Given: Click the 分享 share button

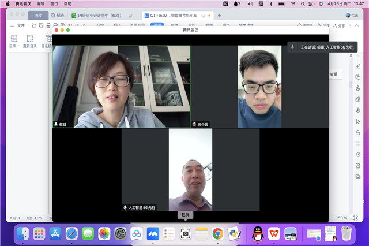Looking at the screenshot, I should (x=339, y=26).
